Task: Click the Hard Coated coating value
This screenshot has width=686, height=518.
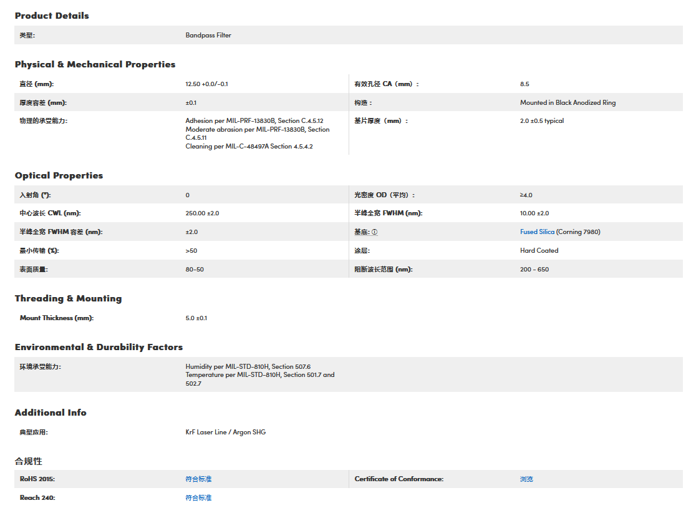Action: (539, 251)
